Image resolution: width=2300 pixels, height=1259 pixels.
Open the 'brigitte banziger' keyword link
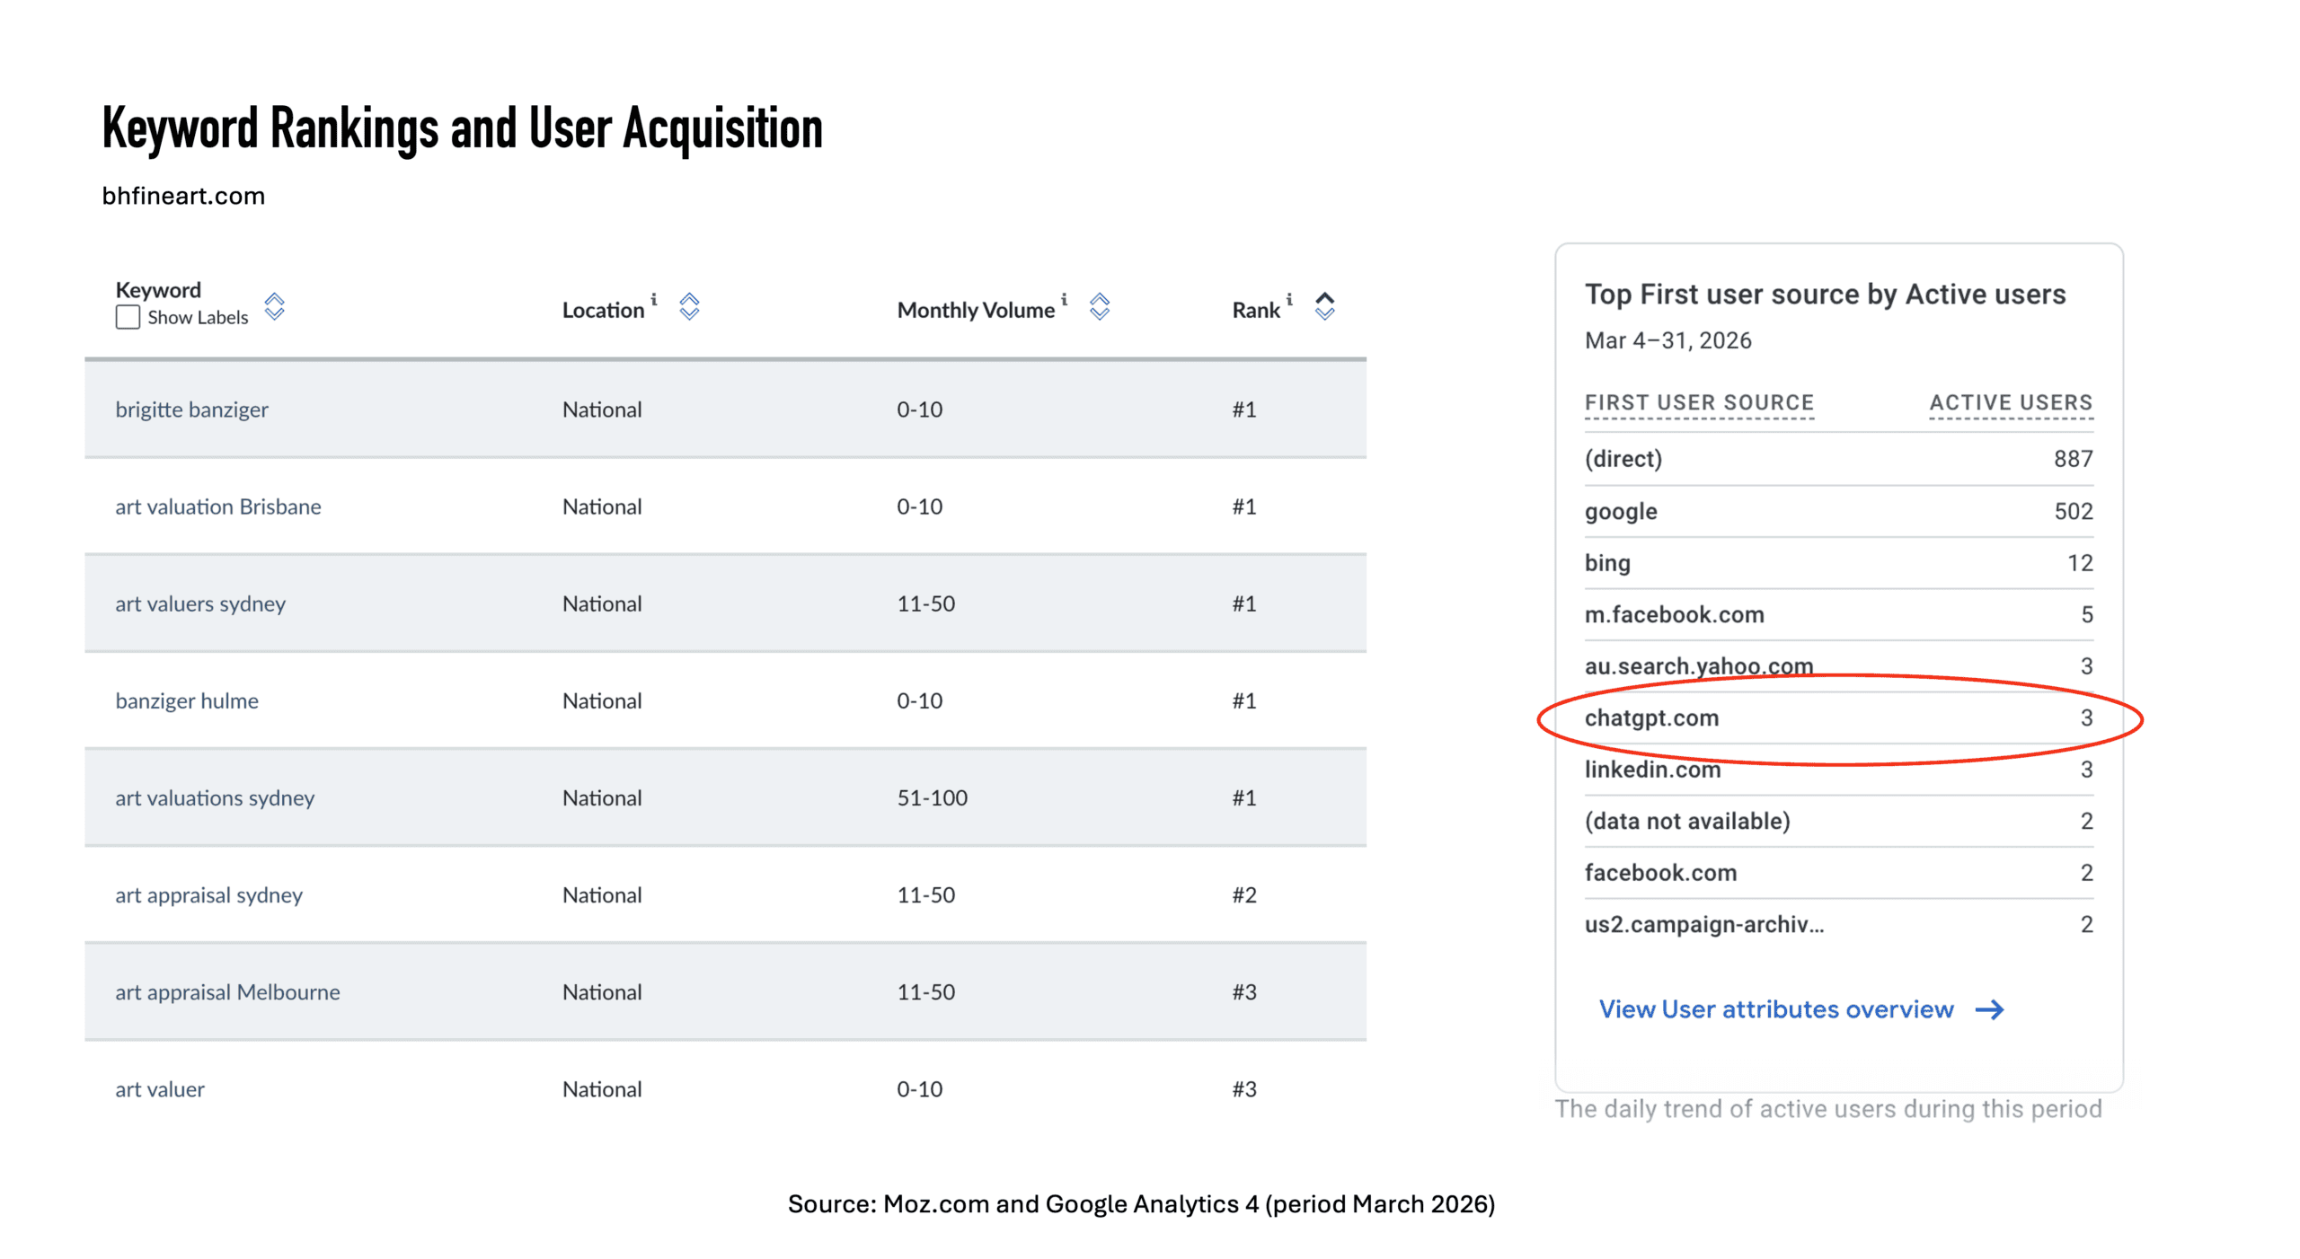(x=191, y=409)
